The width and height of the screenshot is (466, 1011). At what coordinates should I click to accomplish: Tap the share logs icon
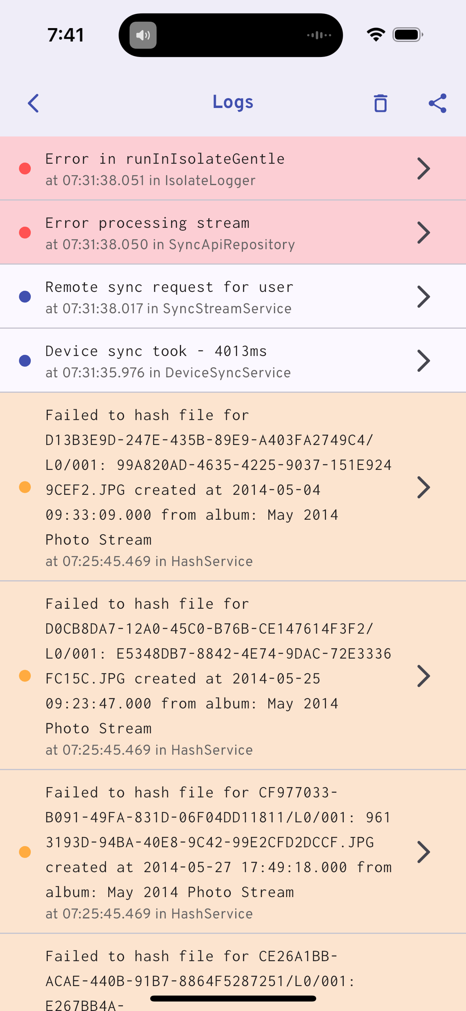[x=438, y=103]
